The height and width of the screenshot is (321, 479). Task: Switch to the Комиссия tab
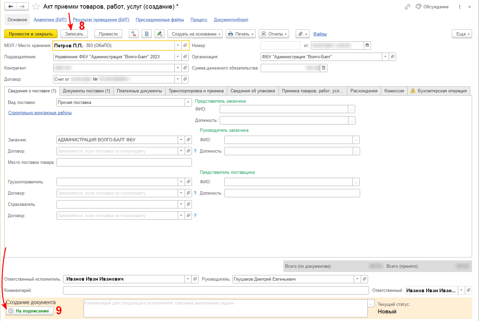[x=394, y=91]
